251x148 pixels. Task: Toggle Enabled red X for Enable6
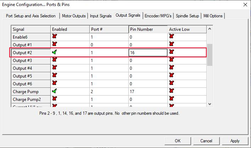(x=55, y=36)
